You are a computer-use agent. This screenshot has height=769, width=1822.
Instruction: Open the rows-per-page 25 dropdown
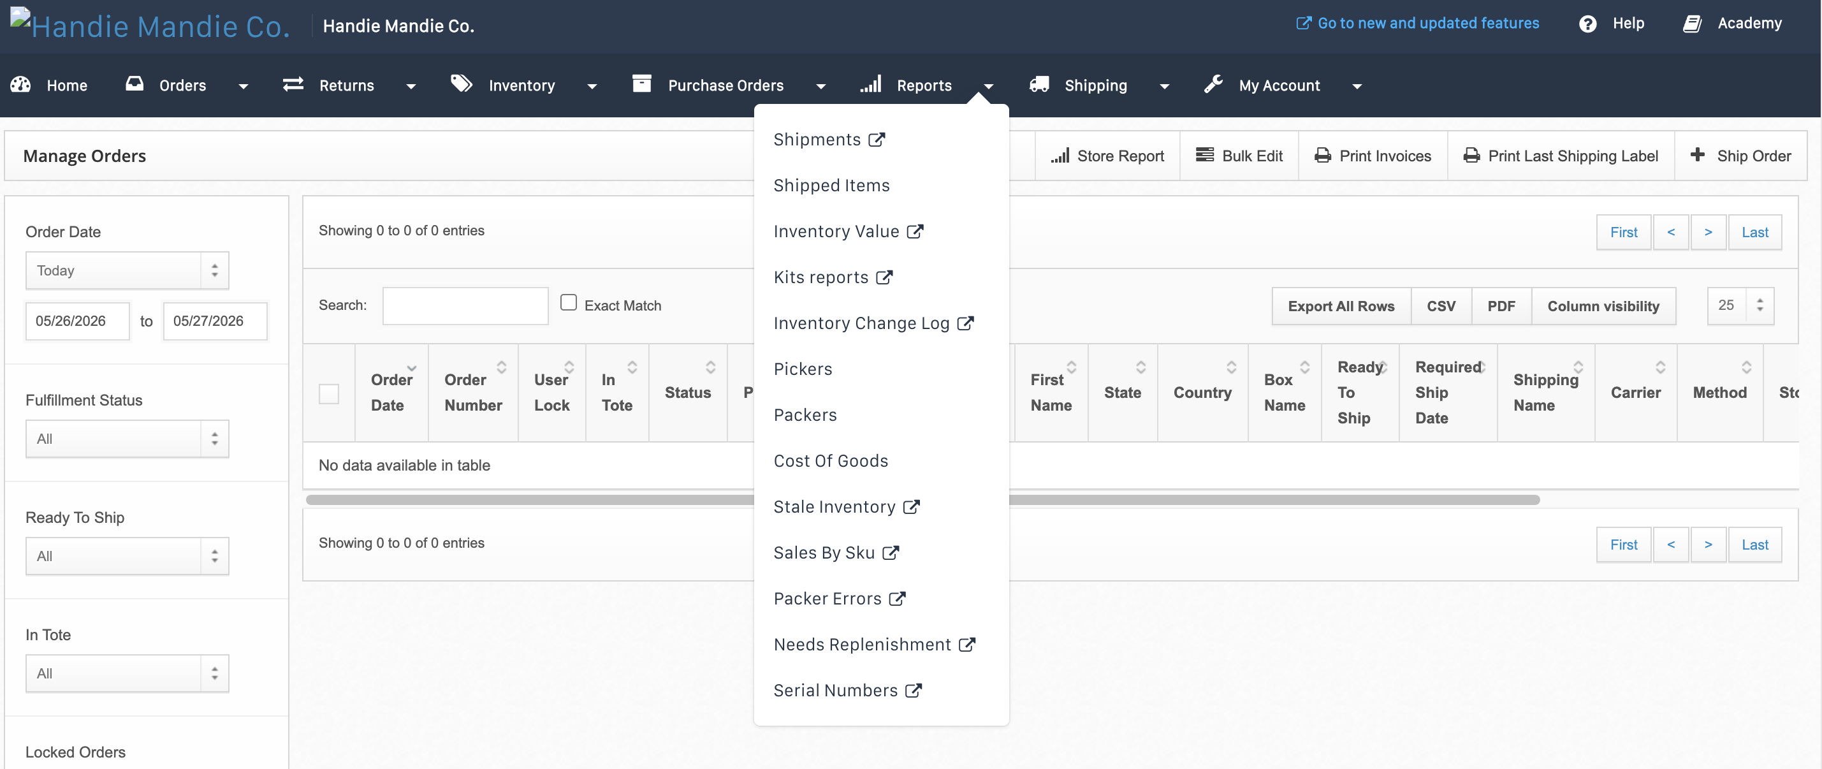point(1740,305)
